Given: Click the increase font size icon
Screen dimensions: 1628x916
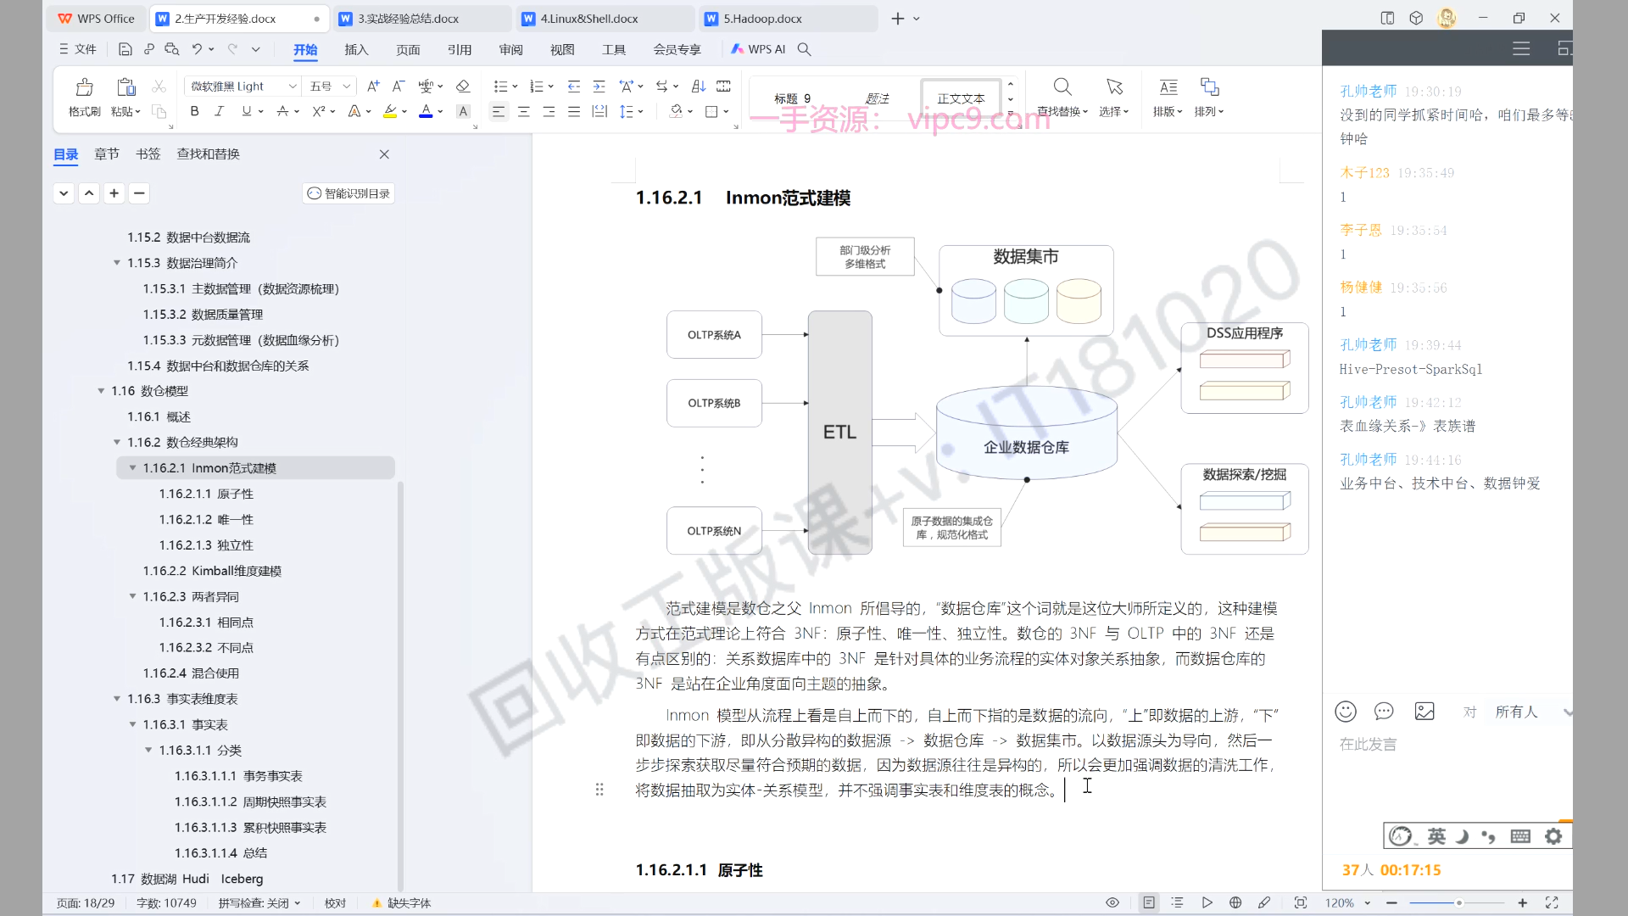Looking at the screenshot, I should (373, 87).
